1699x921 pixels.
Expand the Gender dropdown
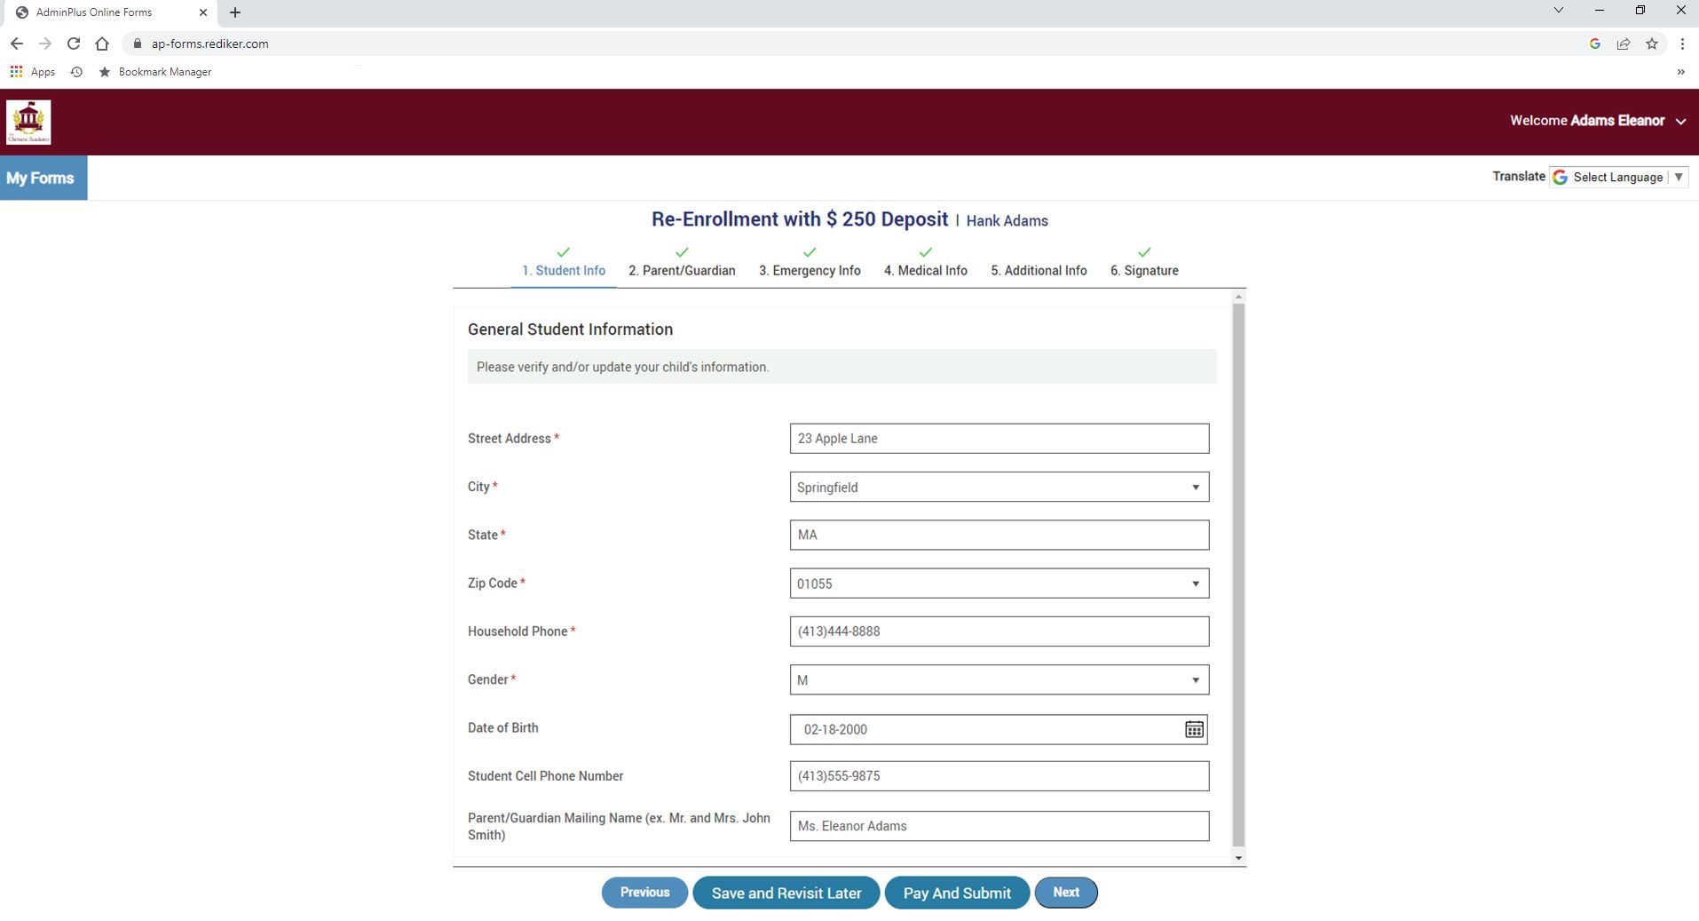click(1195, 679)
